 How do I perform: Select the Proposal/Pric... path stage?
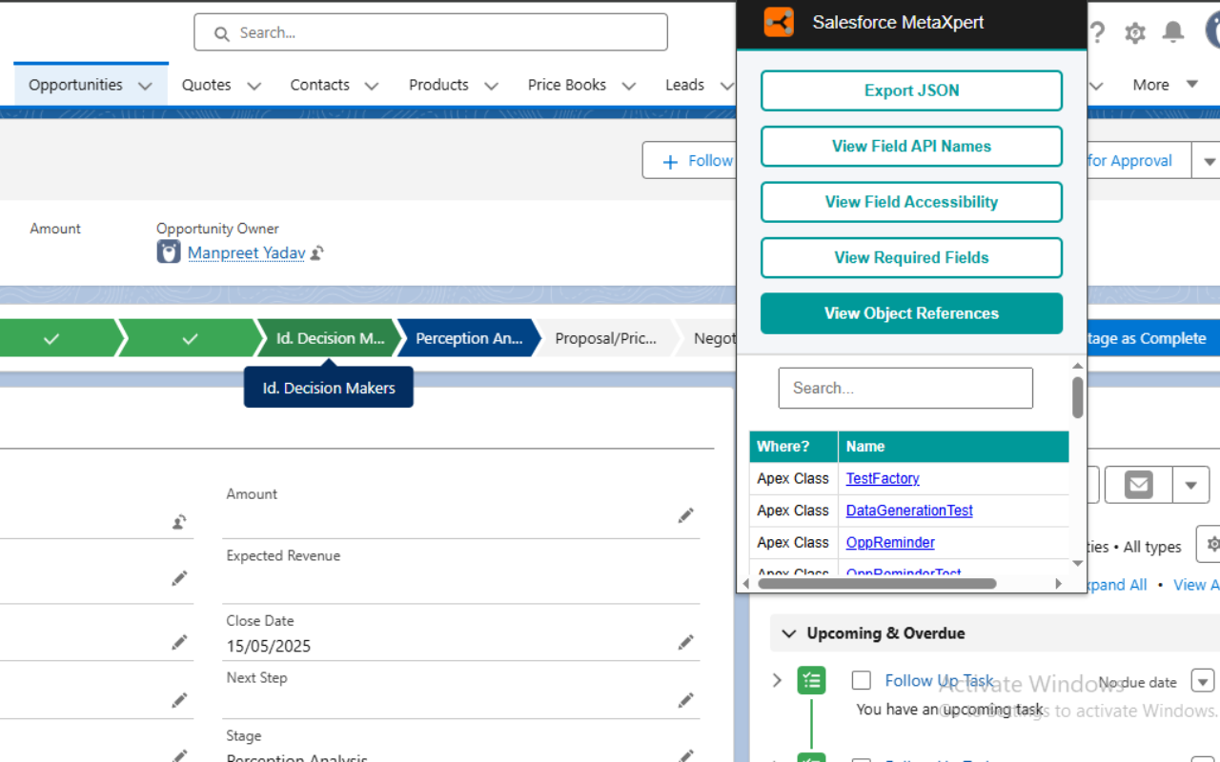click(x=606, y=338)
